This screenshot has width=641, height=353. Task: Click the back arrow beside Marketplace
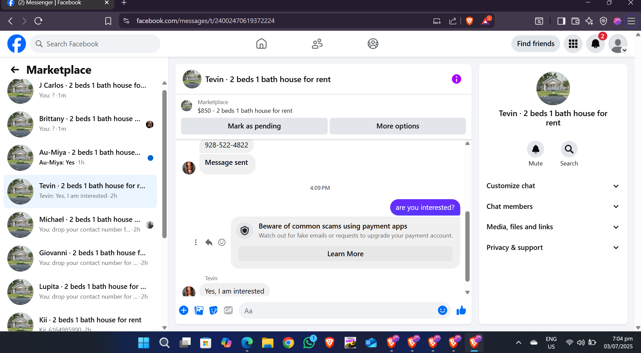point(15,70)
